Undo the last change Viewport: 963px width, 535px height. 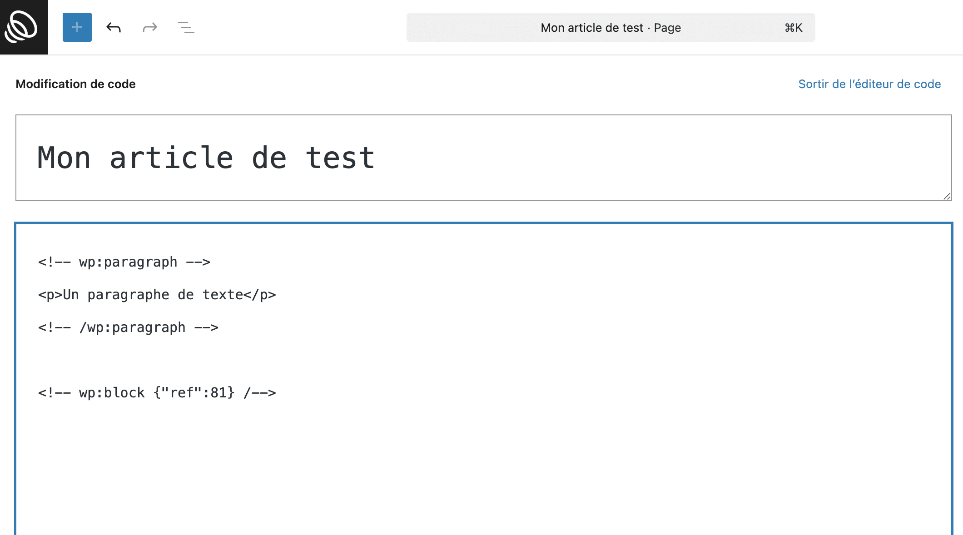point(114,27)
